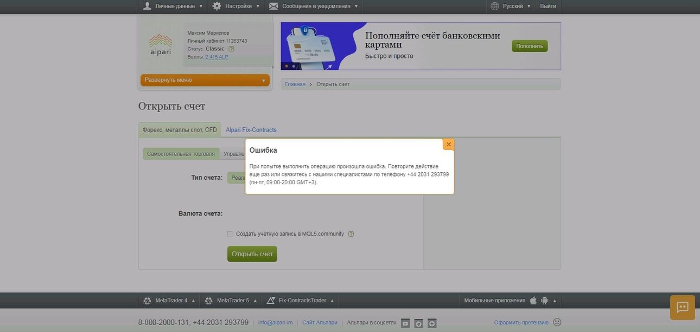Click the Alpari logo
This screenshot has width=700, height=332.
click(161, 44)
